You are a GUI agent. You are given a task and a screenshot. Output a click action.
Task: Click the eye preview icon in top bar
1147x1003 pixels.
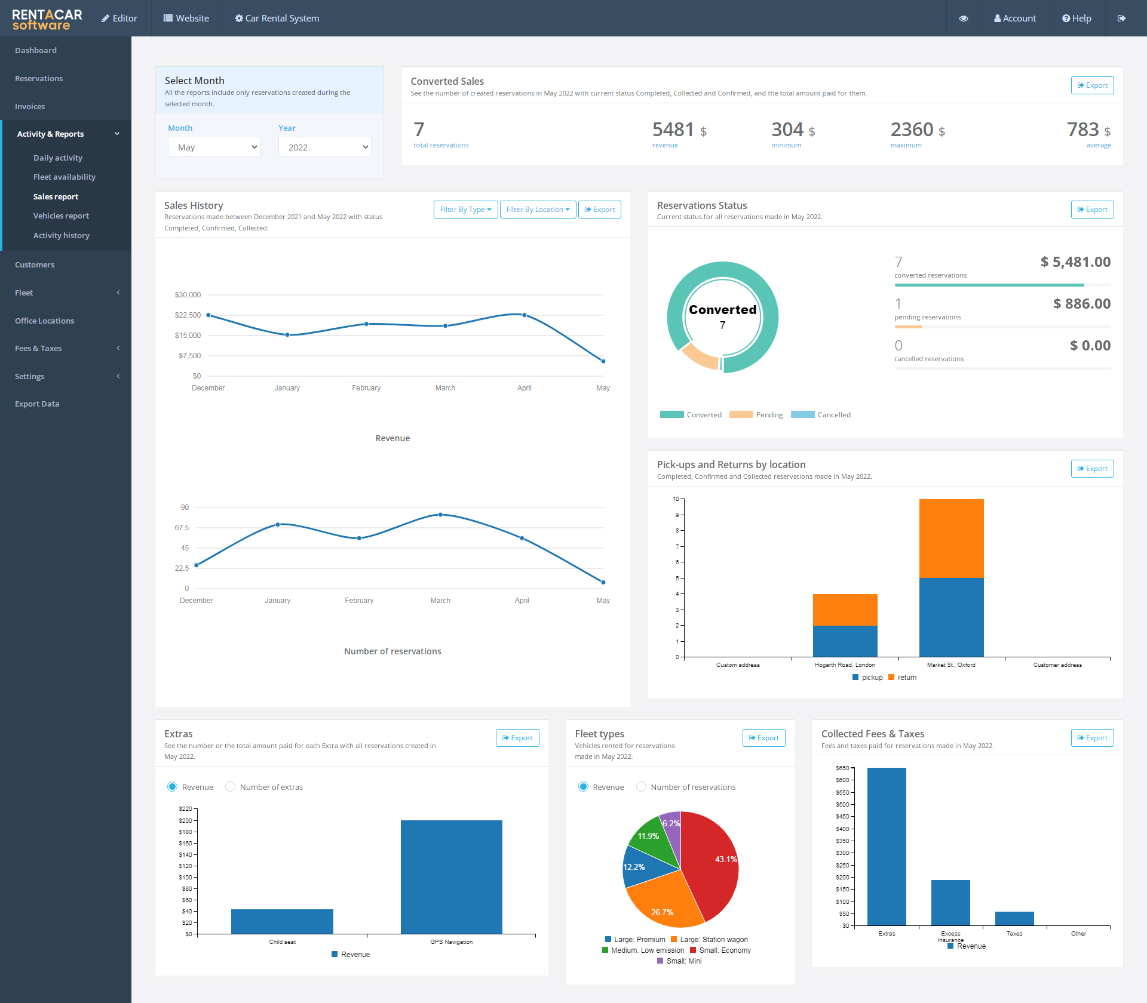click(x=964, y=19)
